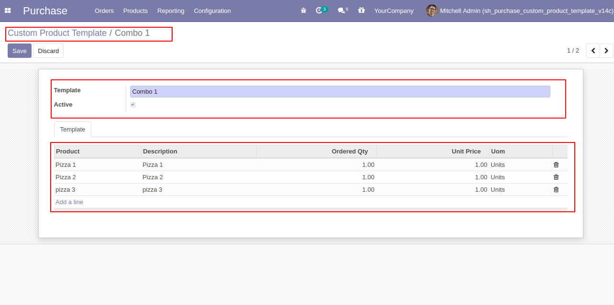Go to next record arrow
The height and width of the screenshot is (305, 614).
[606, 51]
